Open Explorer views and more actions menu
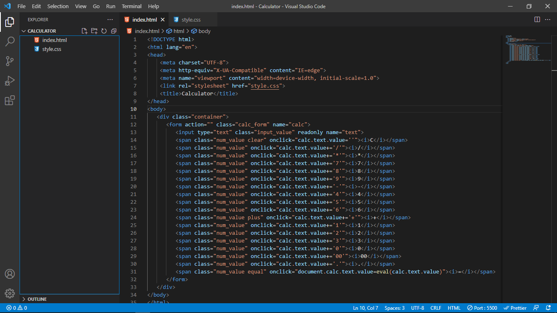The width and height of the screenshot is (557, 313). click(x=110, y=20)
